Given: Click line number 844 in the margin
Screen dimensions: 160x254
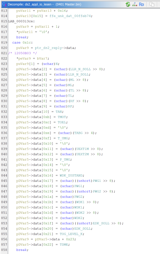Looking at the screenshot, I should pyautogui.click(x=4, y=176).
